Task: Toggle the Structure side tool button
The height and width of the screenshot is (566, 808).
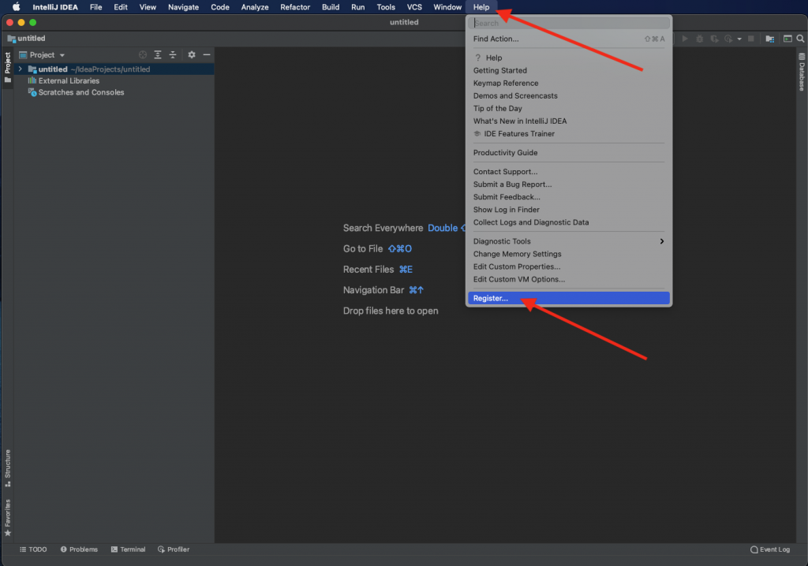Action: [x=7, y=468]
